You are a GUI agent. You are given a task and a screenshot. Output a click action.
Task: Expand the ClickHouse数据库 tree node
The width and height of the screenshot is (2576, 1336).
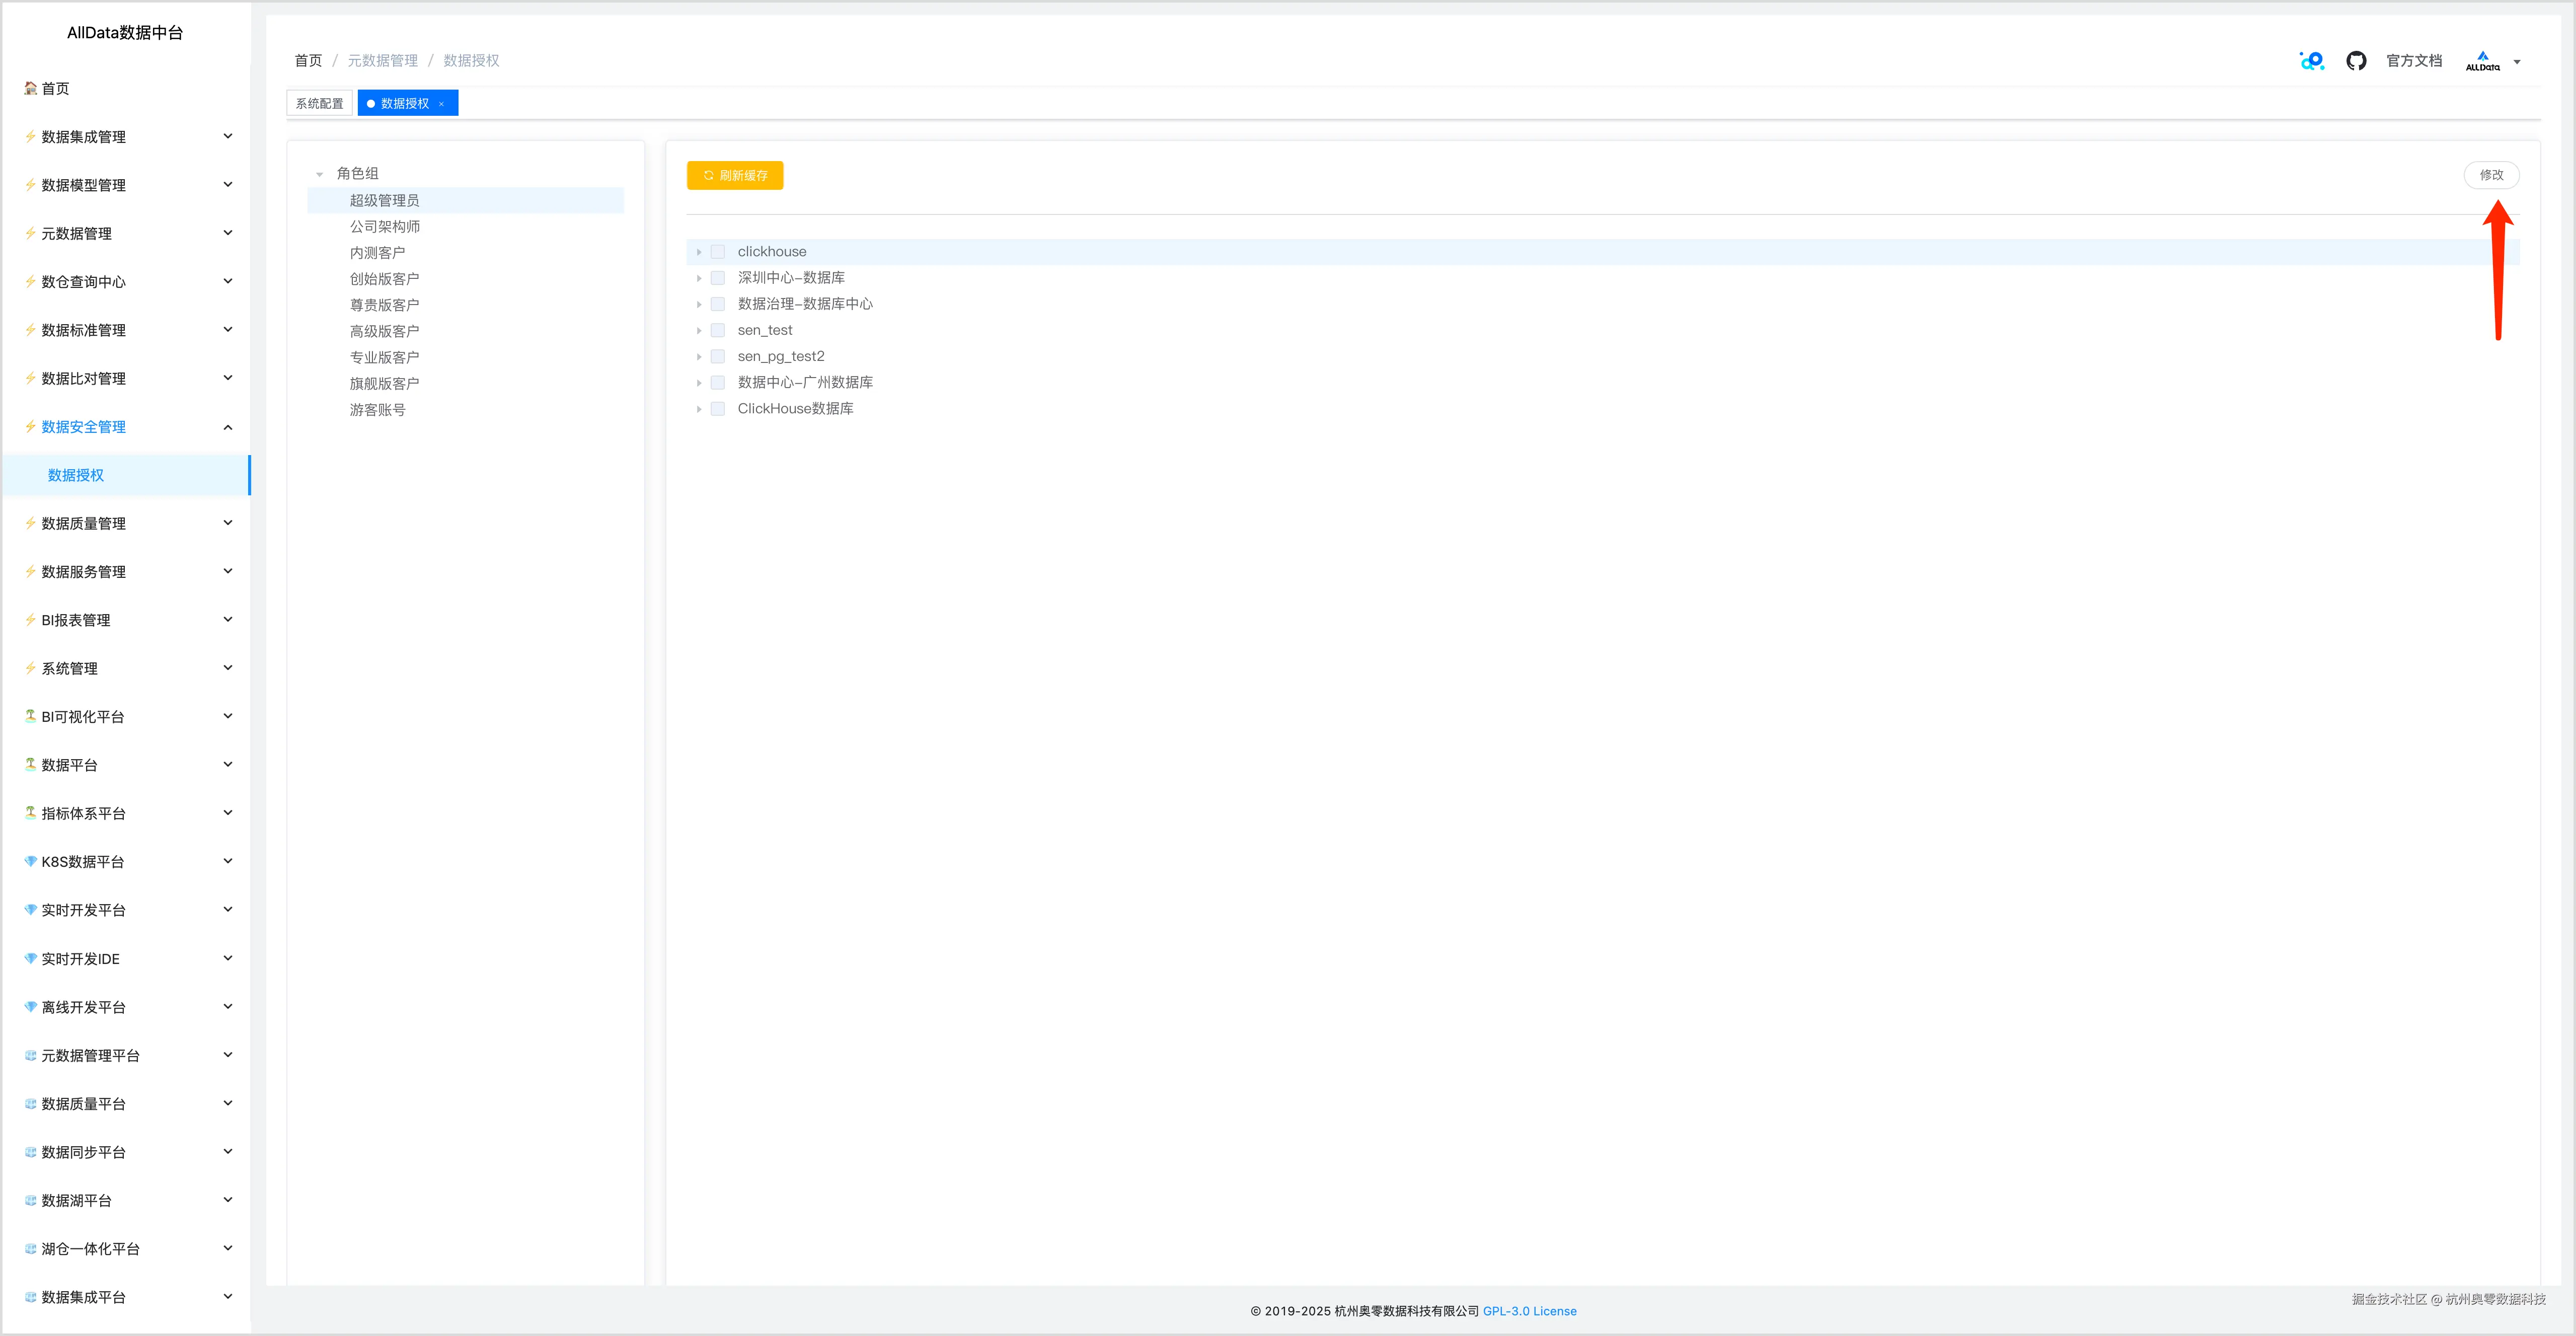pyautogui.click(x=699, y=409)
